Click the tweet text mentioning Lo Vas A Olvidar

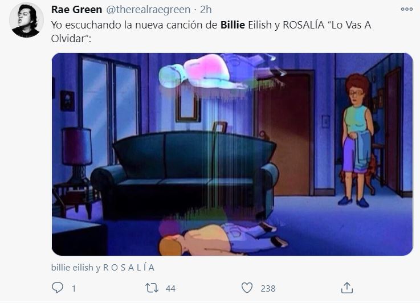(211, 31)
